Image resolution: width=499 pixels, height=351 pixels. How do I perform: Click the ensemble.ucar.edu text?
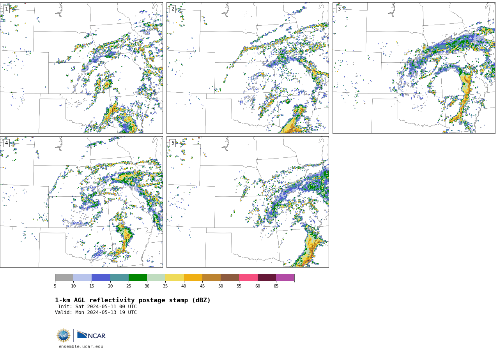81,346
